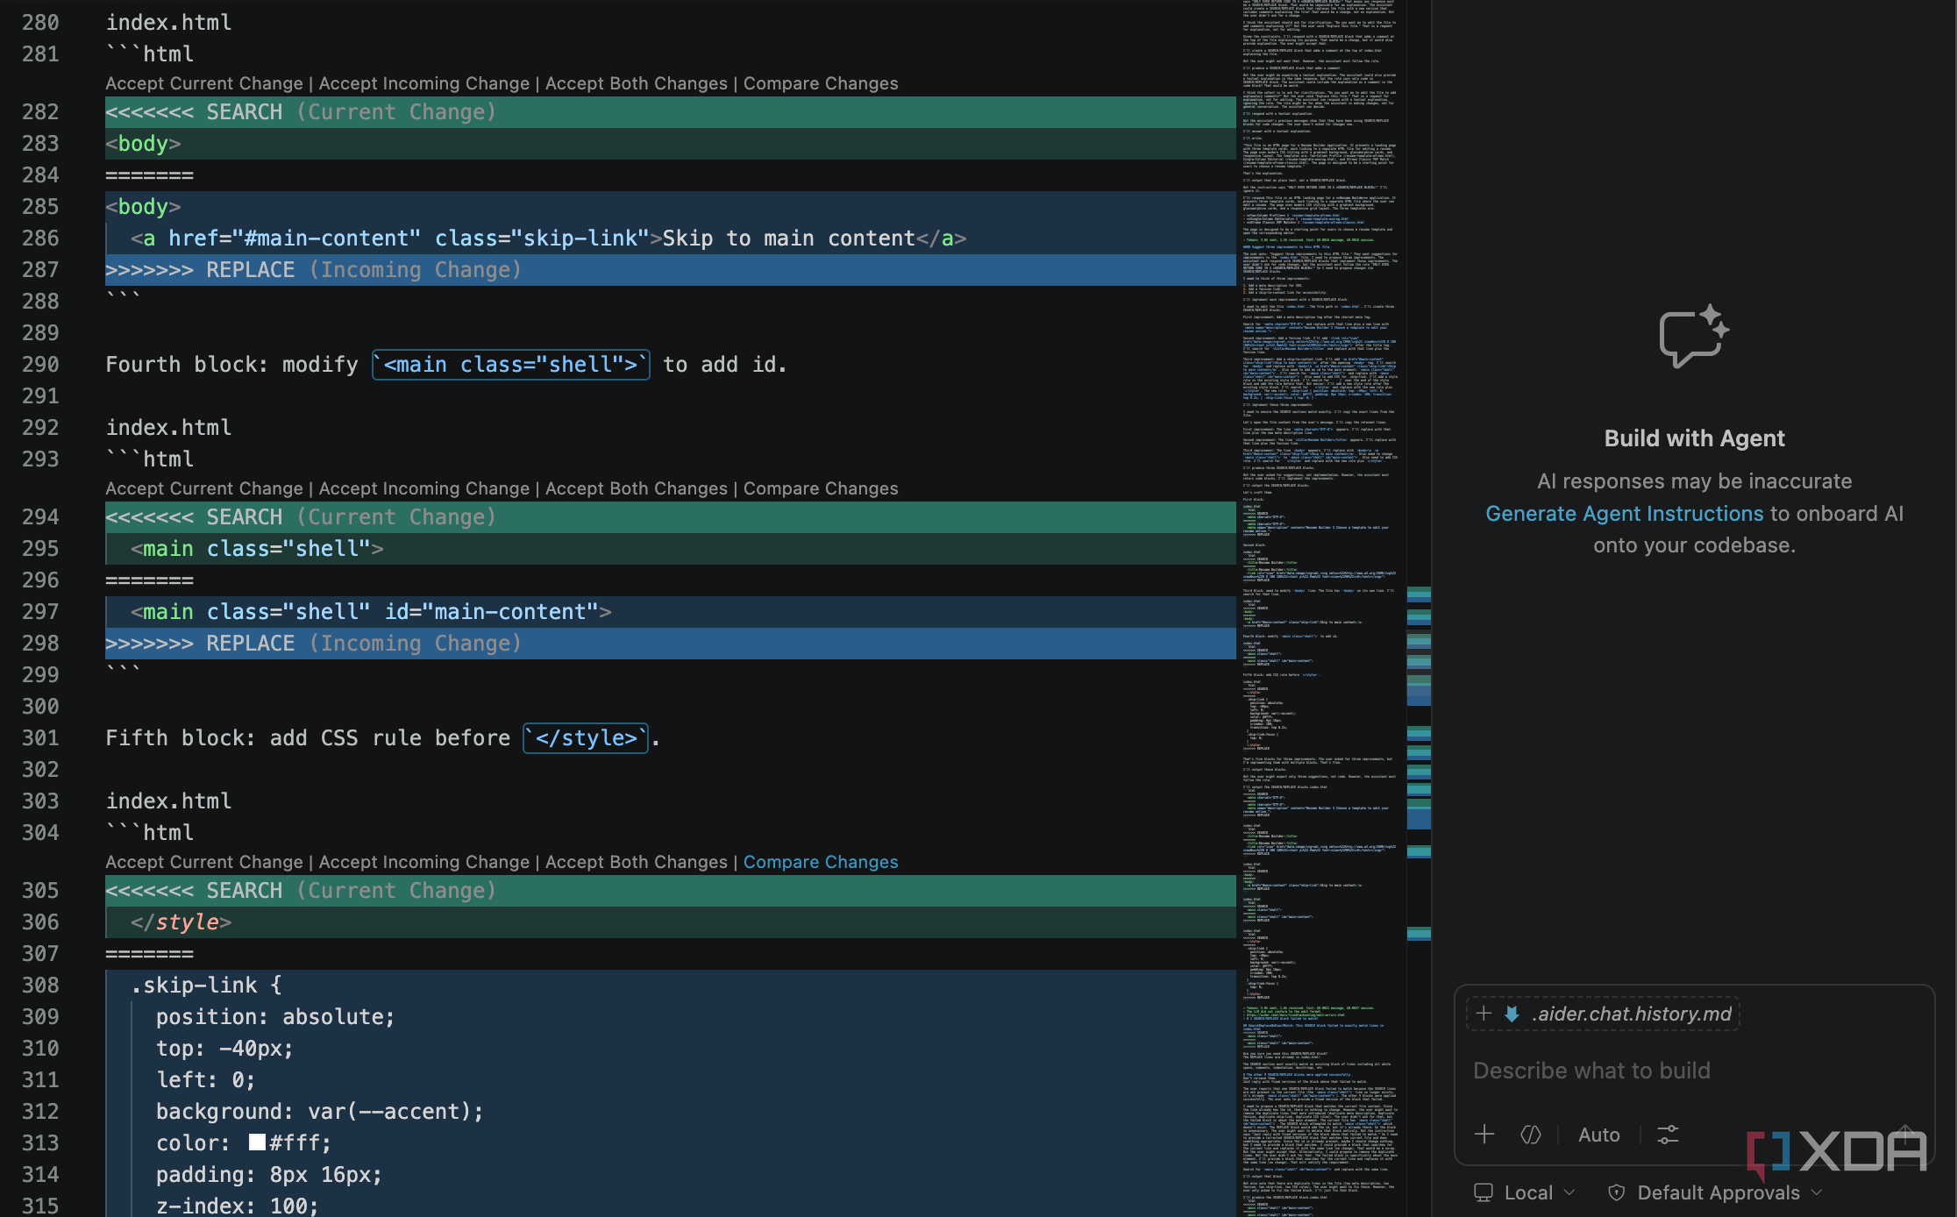
Task: Open the chat settings sliders icon
Action: (1668, 1135)
